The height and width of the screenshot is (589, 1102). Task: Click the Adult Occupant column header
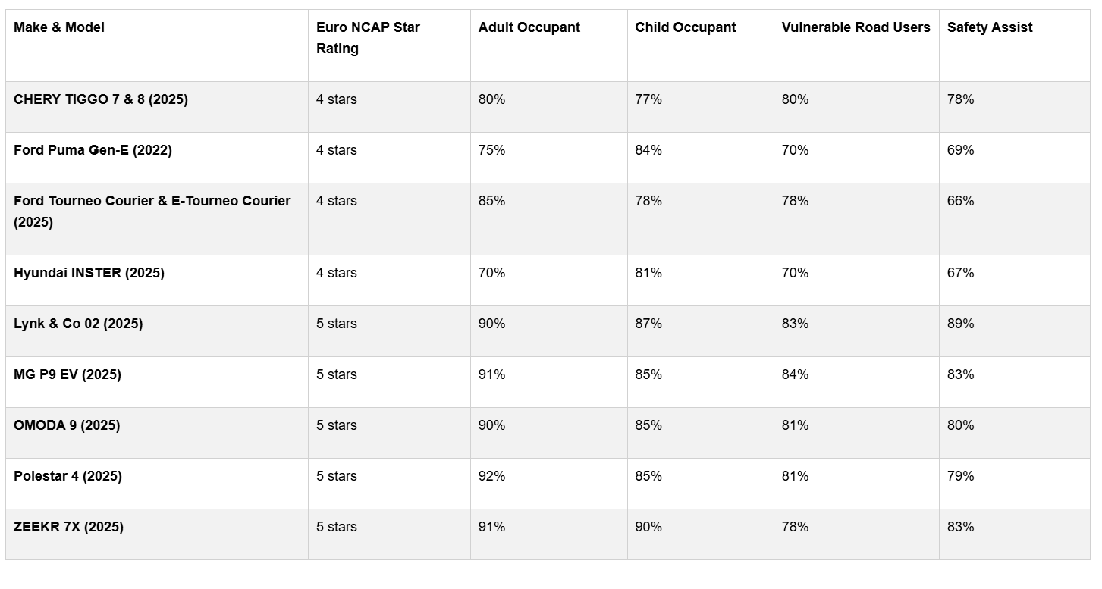pos(529,27)
